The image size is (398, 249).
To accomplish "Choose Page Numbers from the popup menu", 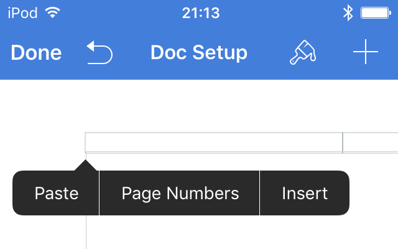I will [180, 194].
